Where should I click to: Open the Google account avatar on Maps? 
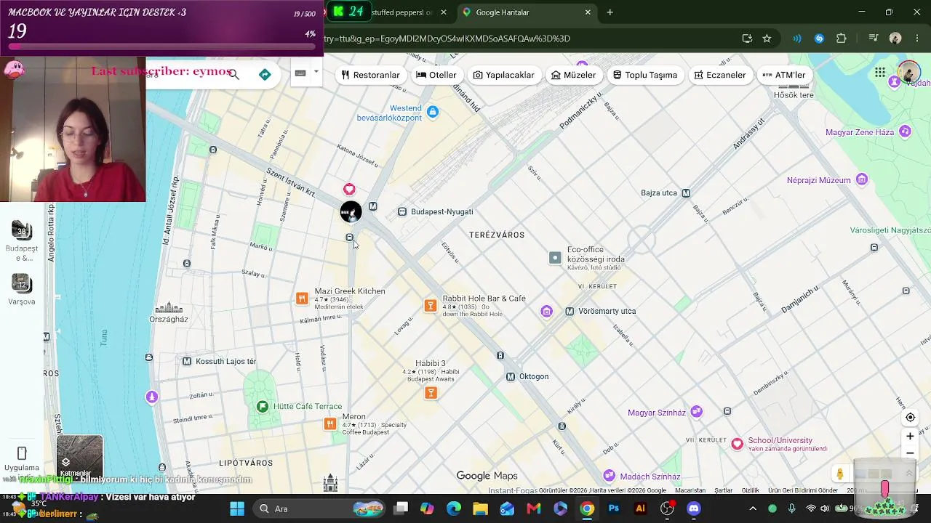point(908,73)
